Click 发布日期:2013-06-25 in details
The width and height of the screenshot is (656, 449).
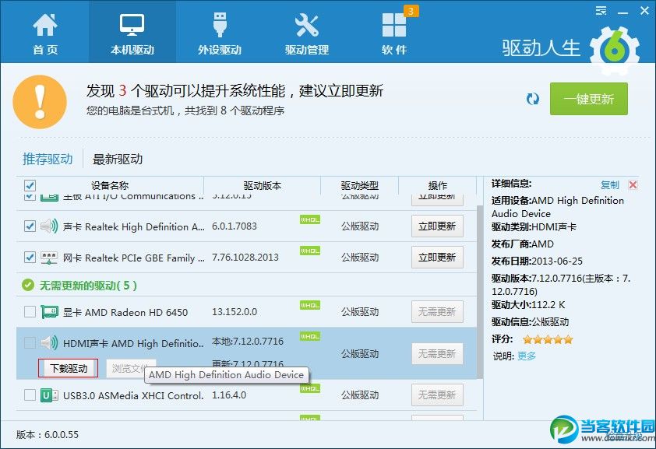tap(537, 261)
